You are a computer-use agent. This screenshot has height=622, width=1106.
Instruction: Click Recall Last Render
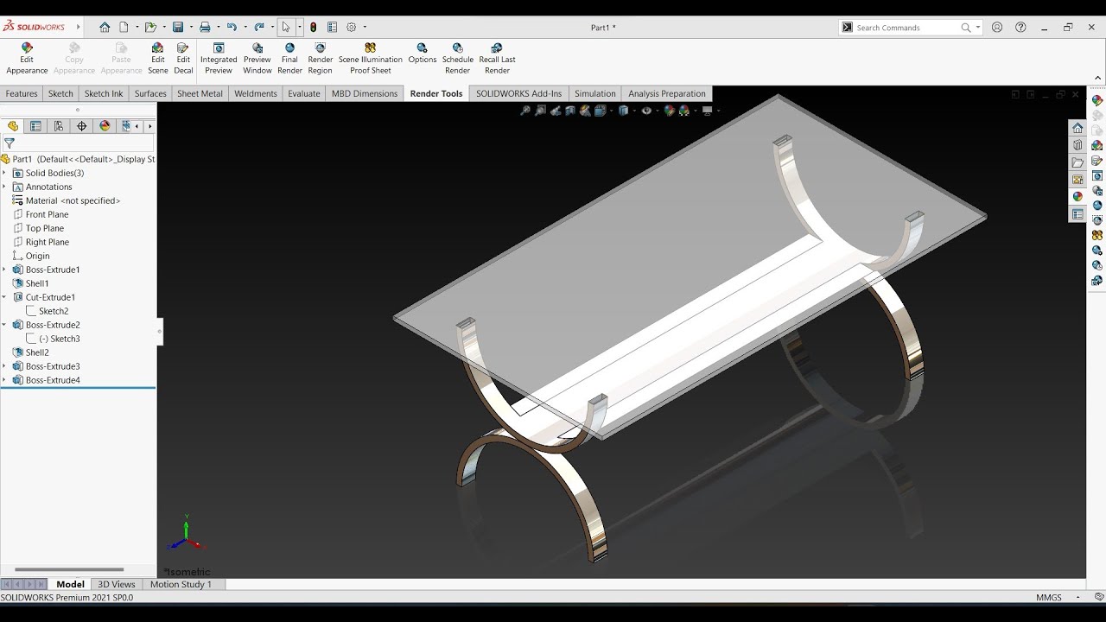point(497,59)
